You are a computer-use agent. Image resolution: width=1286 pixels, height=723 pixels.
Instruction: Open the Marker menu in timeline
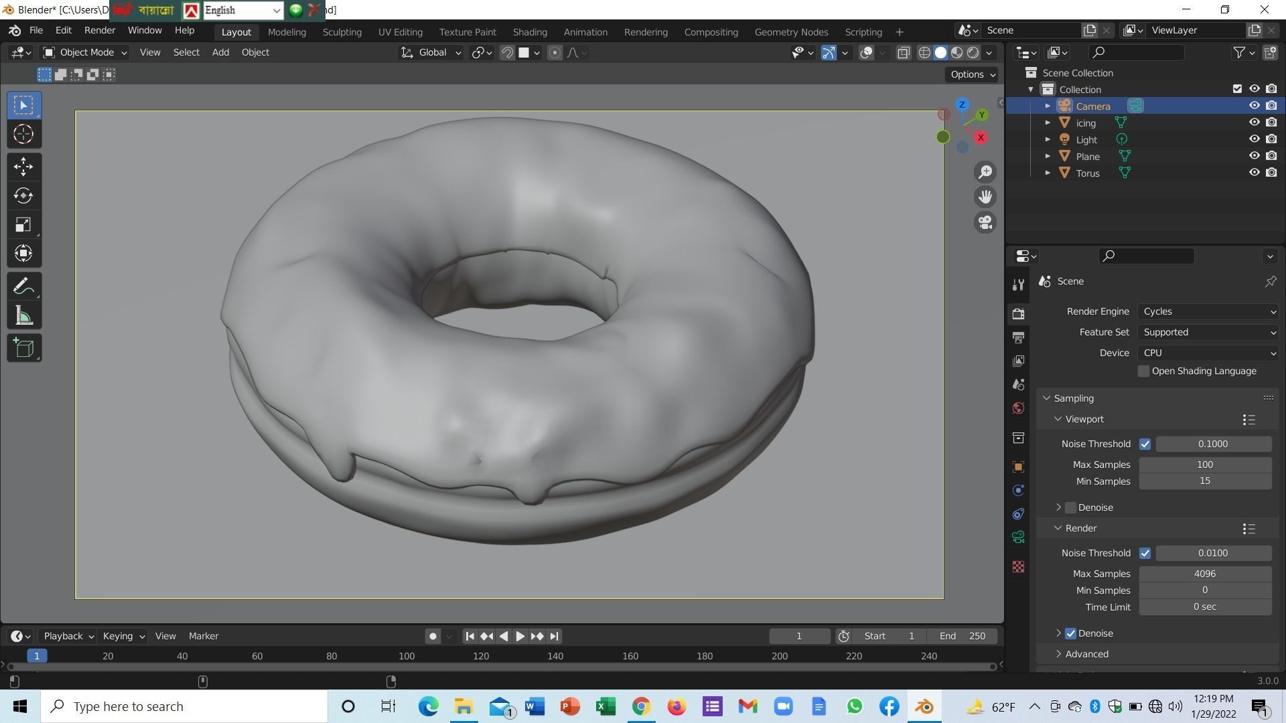(x=204, y=636)
